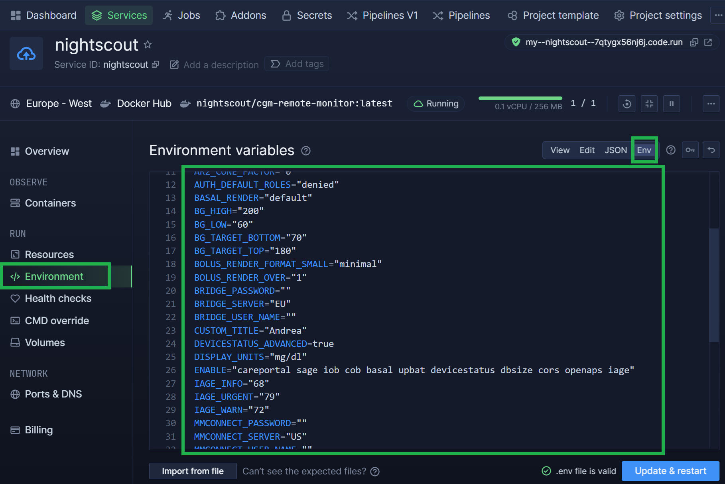The height and width of the screenshot is (484, 725).
Task: Pause the nightscout service
Action: coord(672,104)
